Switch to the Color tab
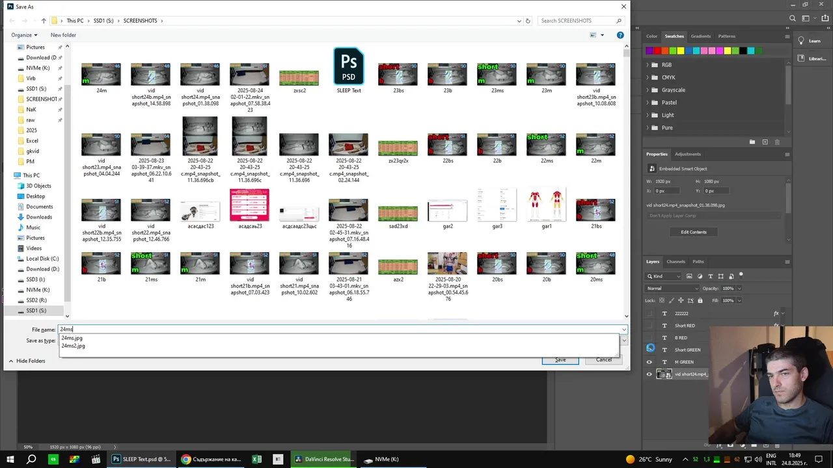 tap(652, 36)
